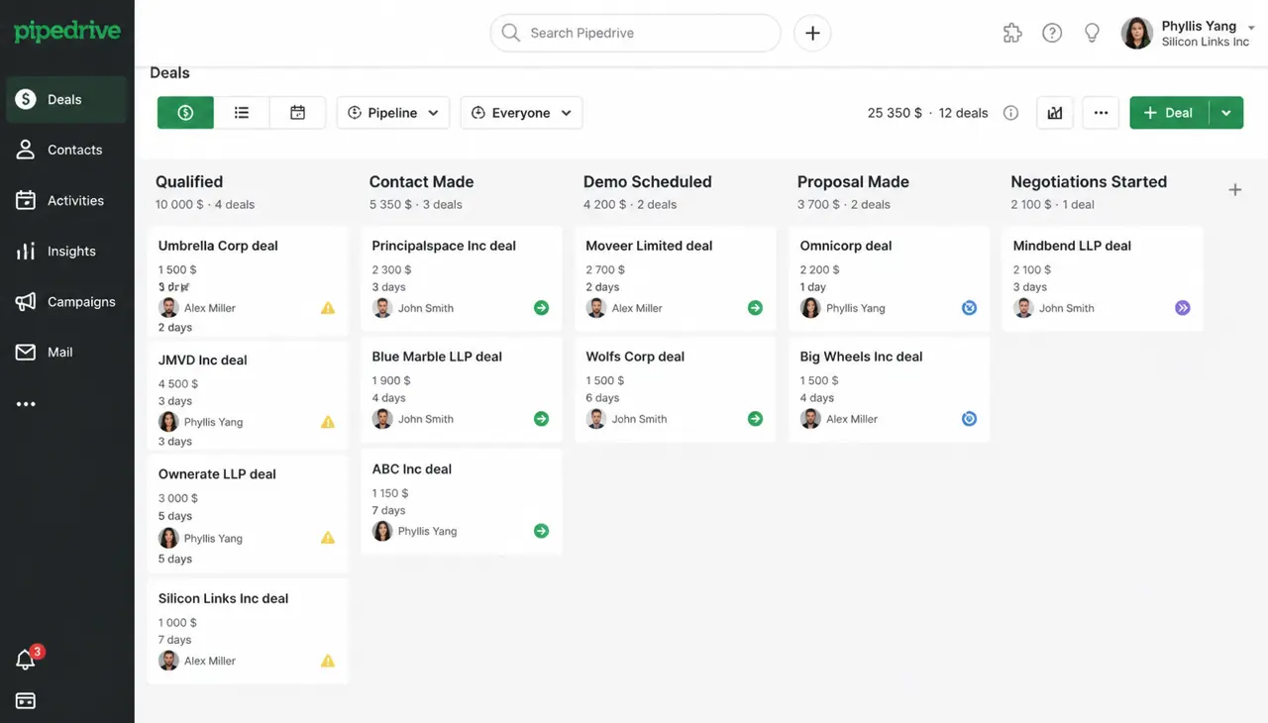Open the arrow next to Deal button
The width and height of the screenshot is (1268, 723).
coord(1225,113)
